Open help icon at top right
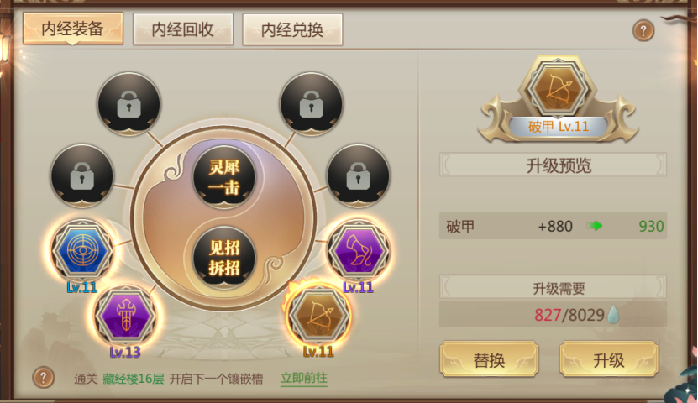The height and width of the screenshot is (403, 698). pos(643,31)
